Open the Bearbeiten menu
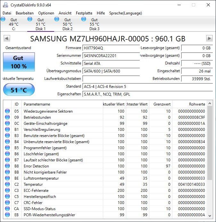Viewport: 216px width, 222px height. pos(25,13)
